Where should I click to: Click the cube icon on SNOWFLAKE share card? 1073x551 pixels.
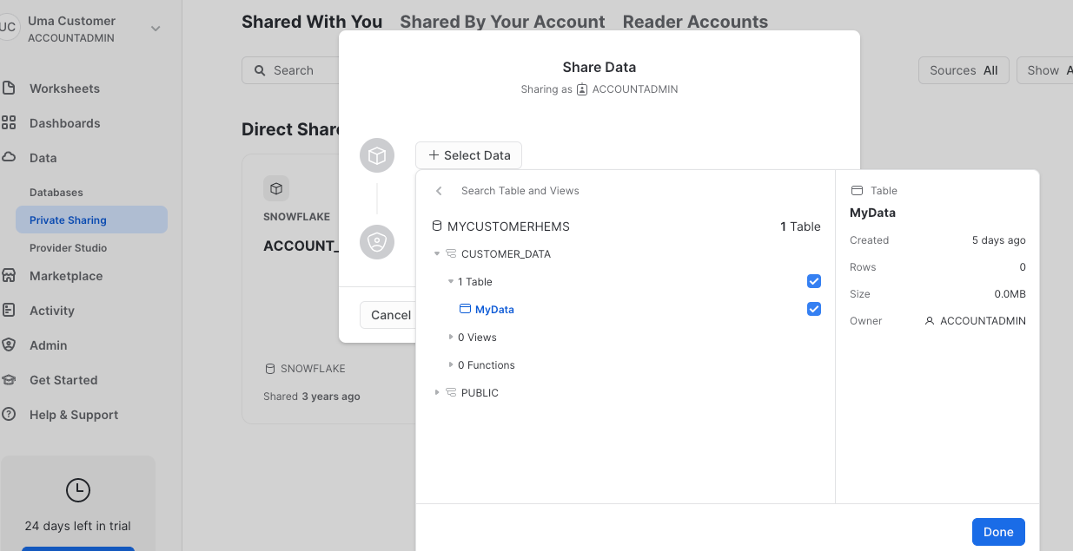coord(276,188)
